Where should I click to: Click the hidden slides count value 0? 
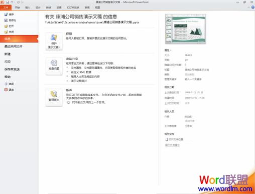point(185,65)
